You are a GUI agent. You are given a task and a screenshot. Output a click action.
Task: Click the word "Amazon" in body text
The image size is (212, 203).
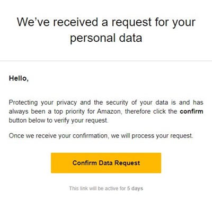[109, 112]
